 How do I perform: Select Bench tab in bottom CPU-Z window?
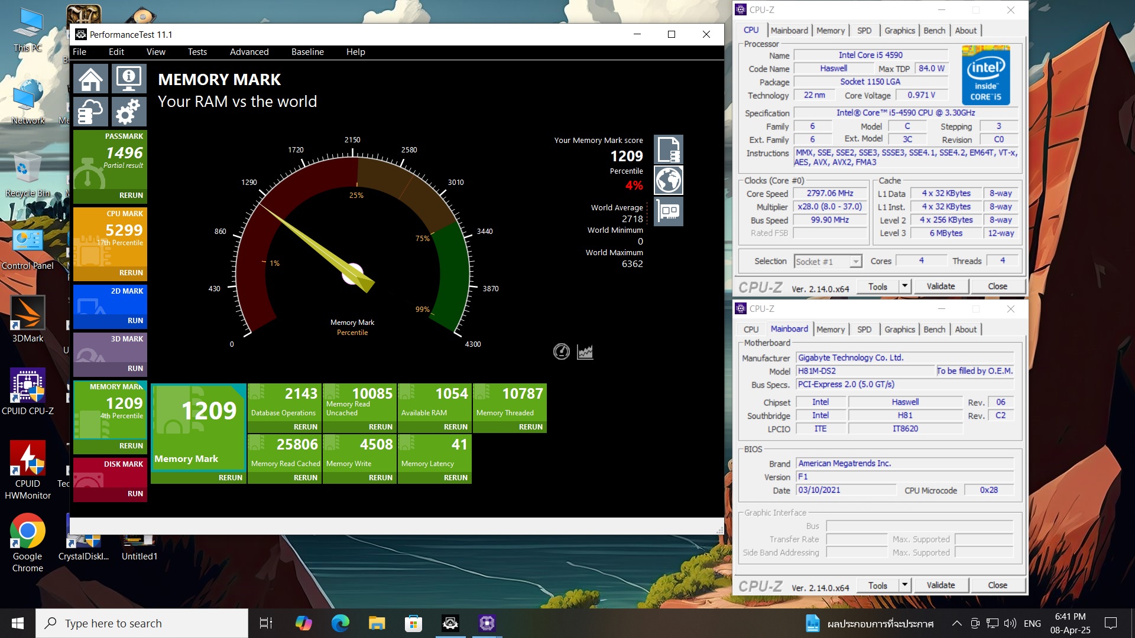(x=935, y=330)
